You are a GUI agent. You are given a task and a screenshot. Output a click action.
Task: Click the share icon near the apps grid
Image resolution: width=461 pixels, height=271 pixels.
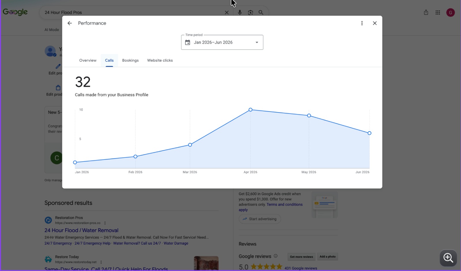click(x=426, y=12)
